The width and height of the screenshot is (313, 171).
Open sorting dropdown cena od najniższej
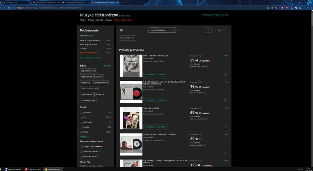[x=162, y=30]
